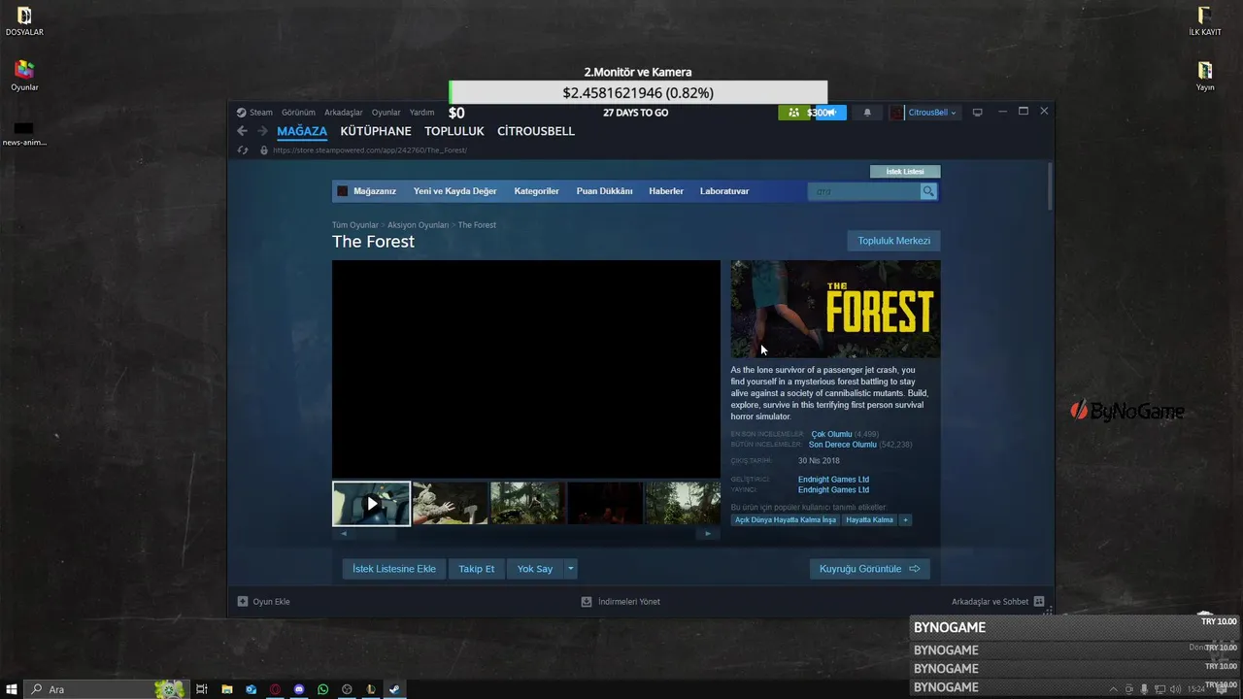The width and height of the screenshot is (1243, 699).
Task: Click Aksiyon Oyunları breadcrumb link
Action: tap(419, 225)
